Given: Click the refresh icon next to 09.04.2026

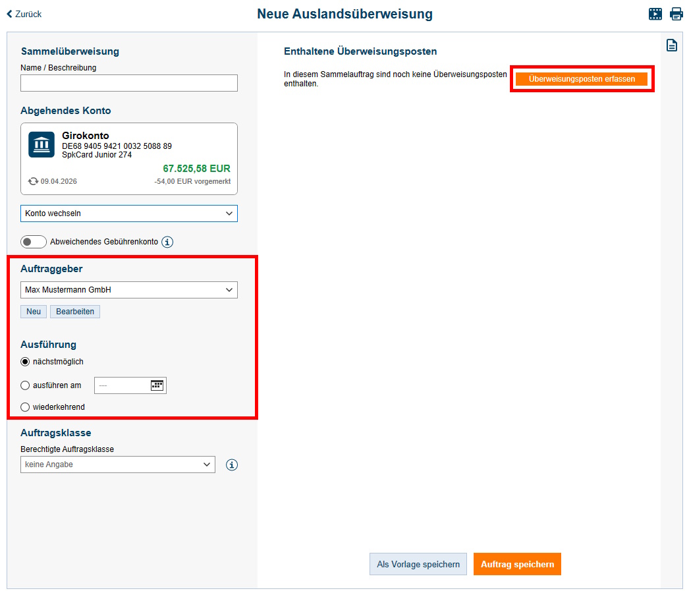Looking at the screenshot, I should pos(33,181).
